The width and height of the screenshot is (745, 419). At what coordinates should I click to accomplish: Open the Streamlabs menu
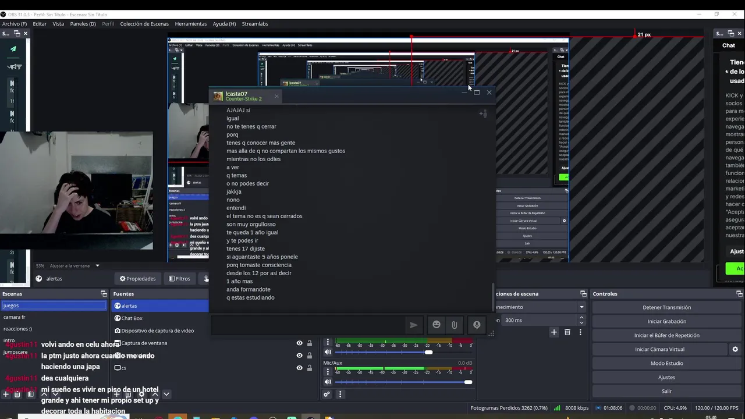[255, 24]
